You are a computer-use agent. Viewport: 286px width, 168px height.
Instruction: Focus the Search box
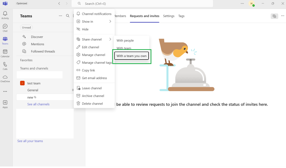pos(142,3)
